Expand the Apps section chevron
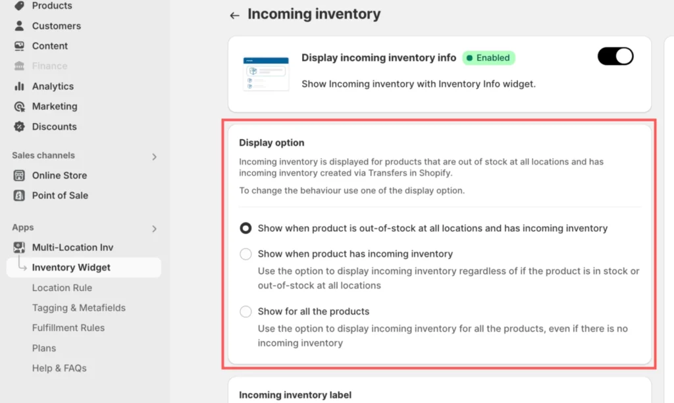The image size is (674, 403). click(154, 228)
